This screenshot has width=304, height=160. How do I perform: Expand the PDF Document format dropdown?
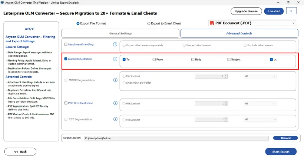(294, 23)
